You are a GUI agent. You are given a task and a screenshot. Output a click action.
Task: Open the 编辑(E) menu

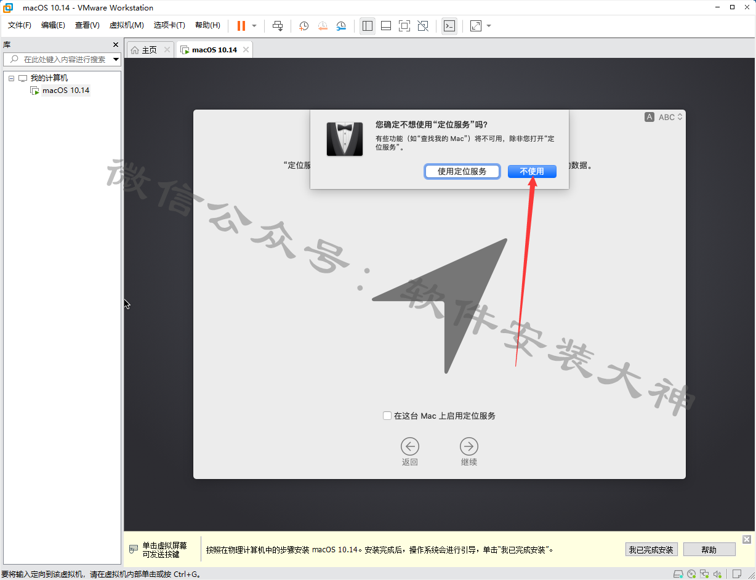tap(53, 25)
